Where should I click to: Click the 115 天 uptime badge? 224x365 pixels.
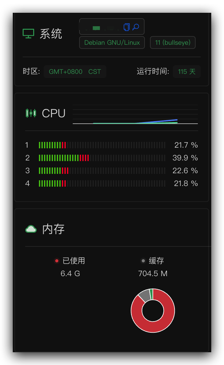point(187,72)
